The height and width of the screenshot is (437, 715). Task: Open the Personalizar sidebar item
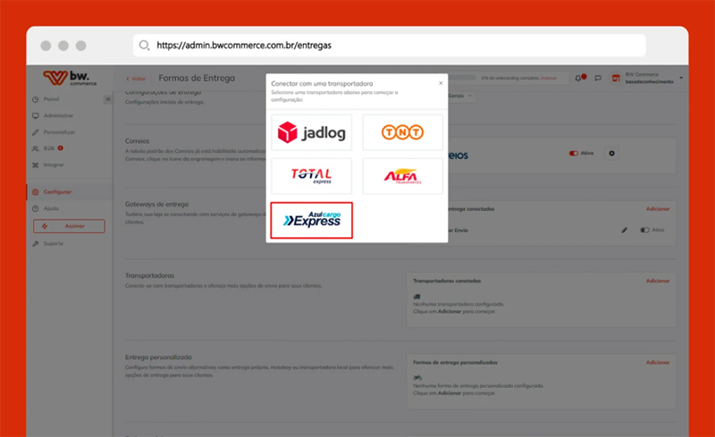pos(59,132)
